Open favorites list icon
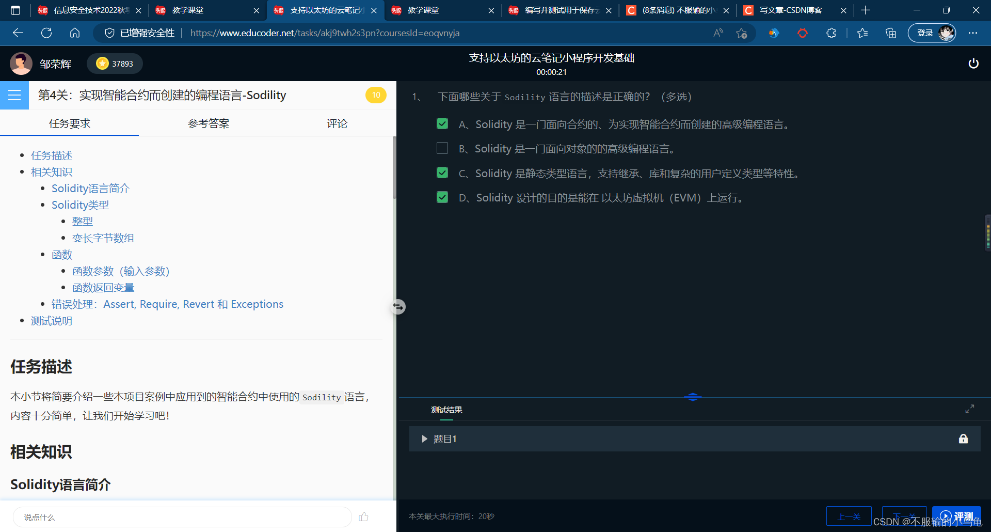991x532 pixels. pos(862,33)
